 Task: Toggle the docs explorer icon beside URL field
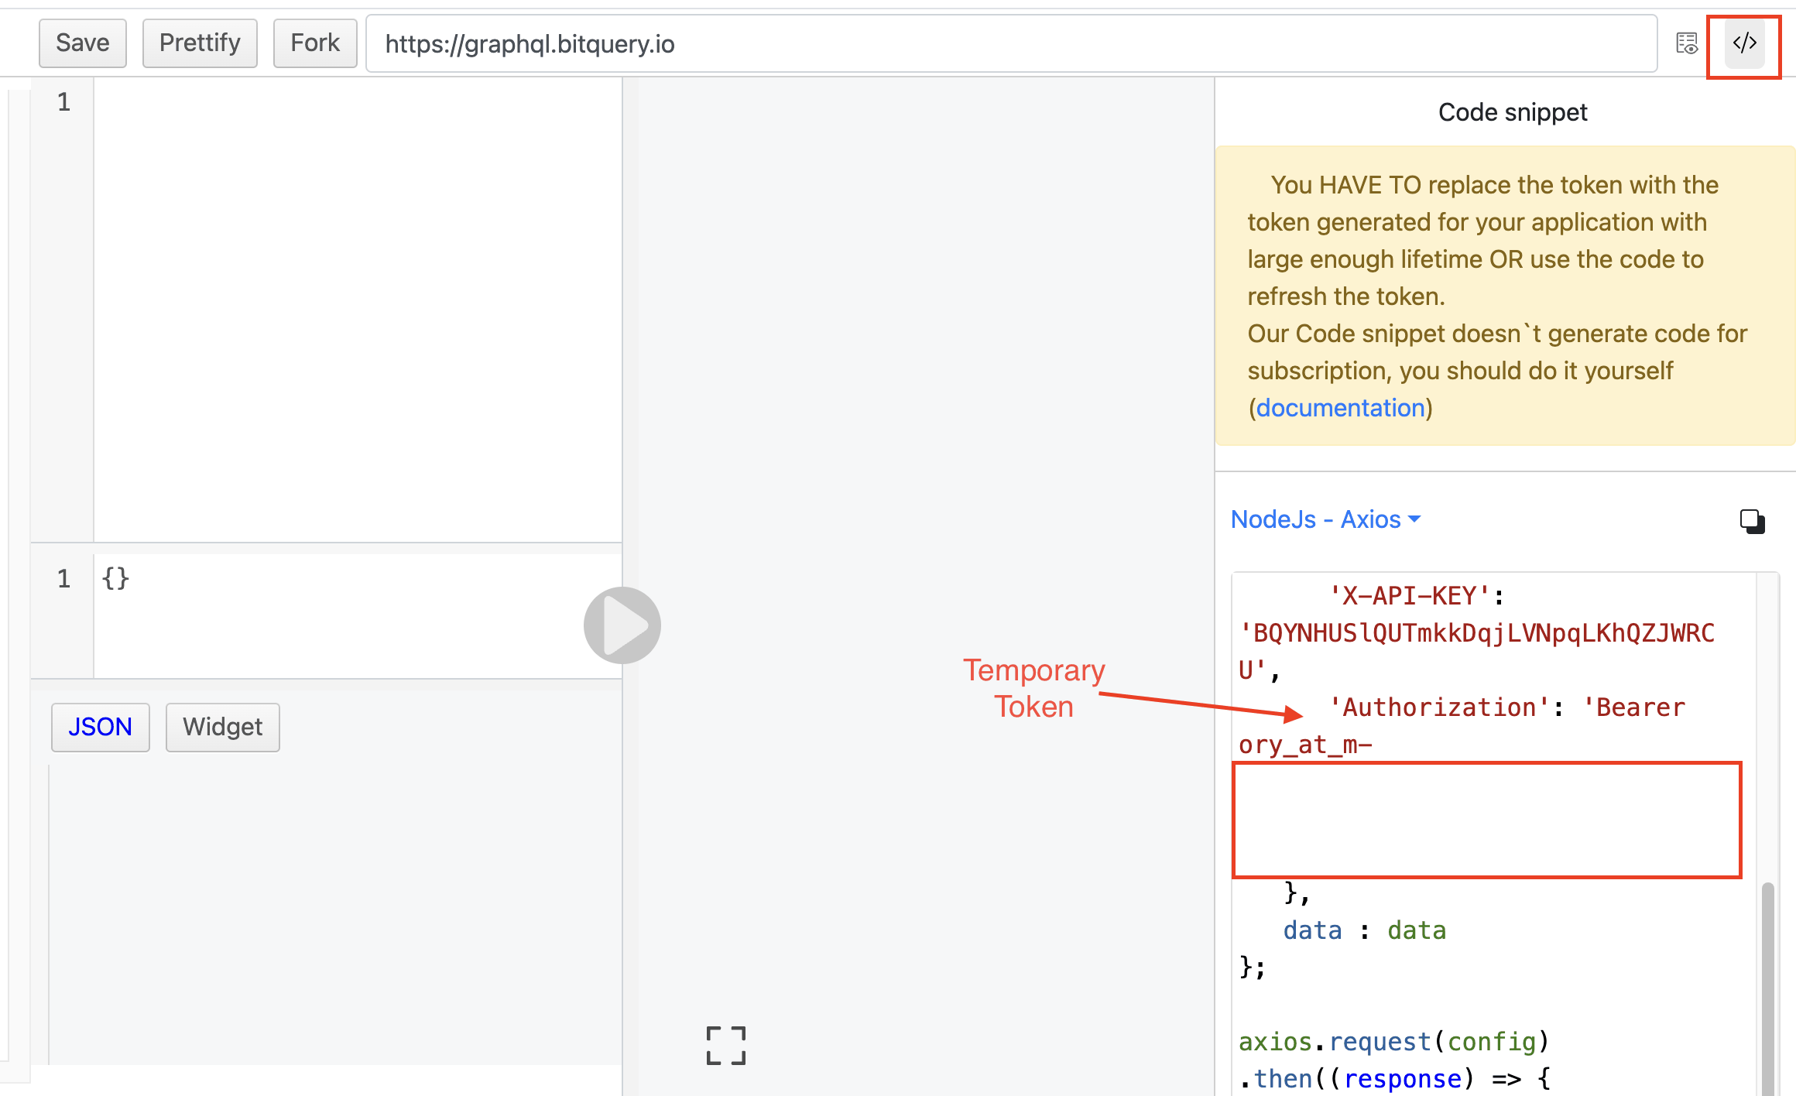click(1687, 43)
